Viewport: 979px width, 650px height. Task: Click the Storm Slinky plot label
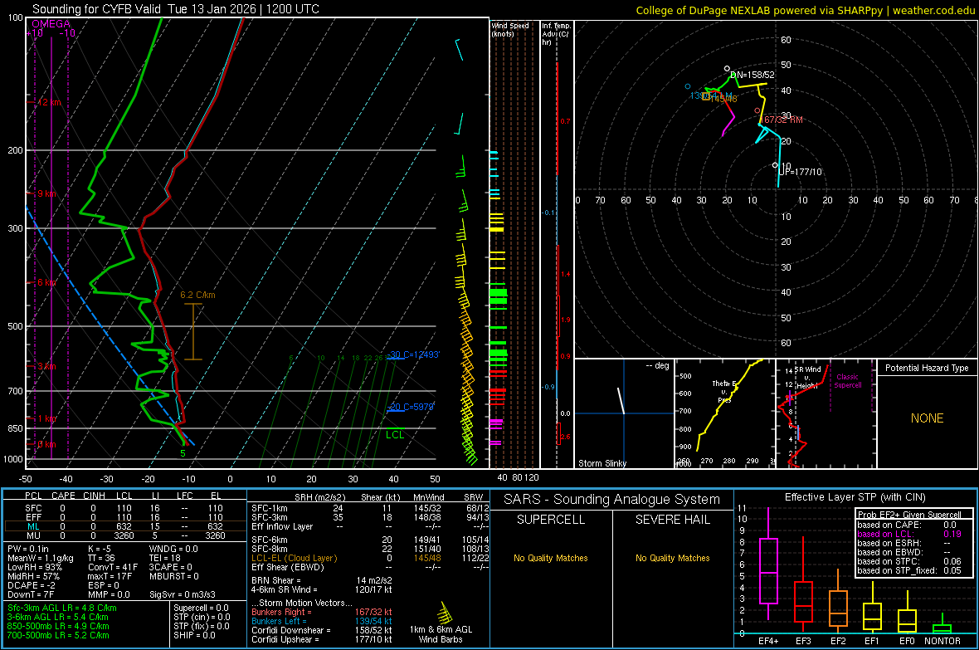602,463
